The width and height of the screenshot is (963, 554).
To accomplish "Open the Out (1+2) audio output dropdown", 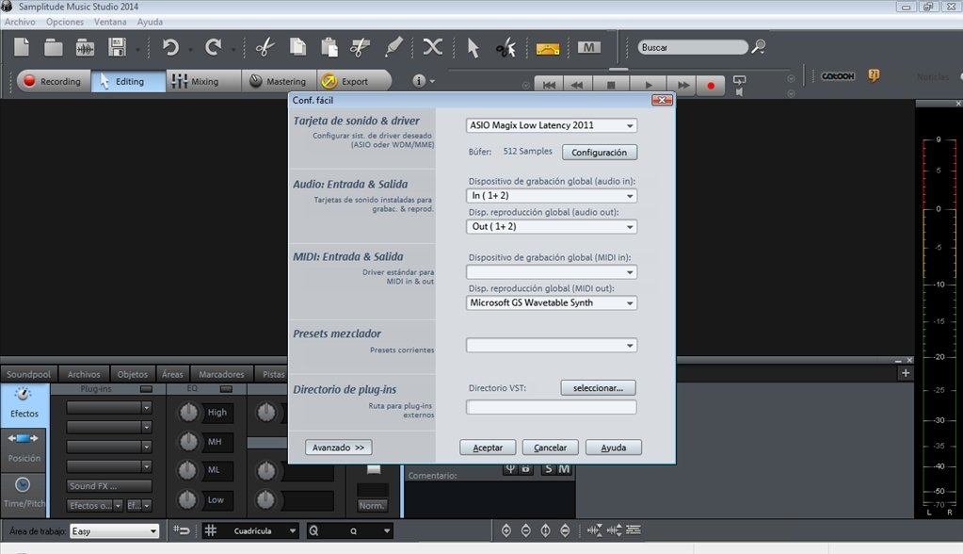I will 551,226.
